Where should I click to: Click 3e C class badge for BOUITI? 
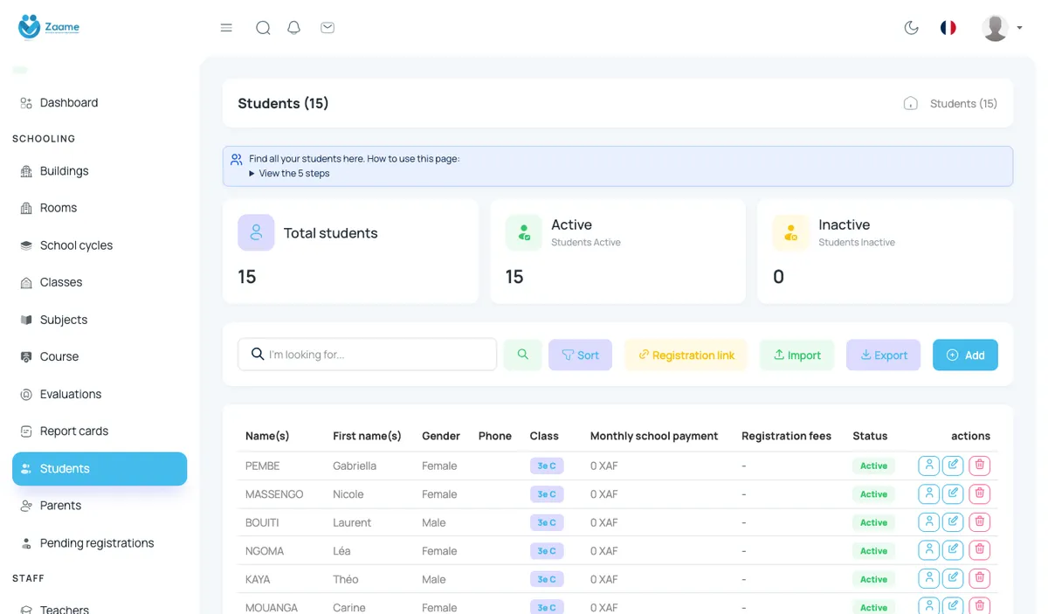click(547, 522)
